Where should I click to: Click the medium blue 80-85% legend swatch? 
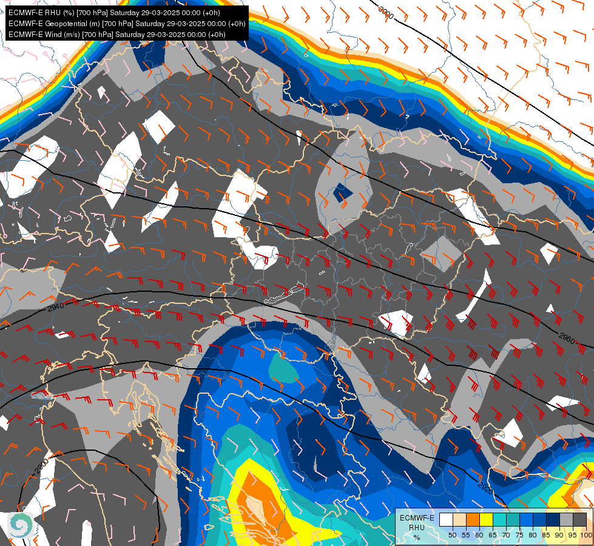pos(539,520)
